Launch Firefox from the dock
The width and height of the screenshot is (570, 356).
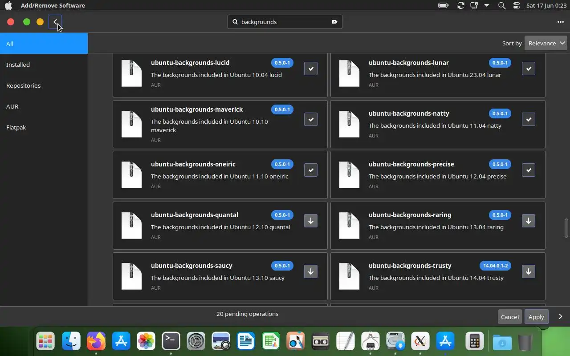[x=96, y=341]
